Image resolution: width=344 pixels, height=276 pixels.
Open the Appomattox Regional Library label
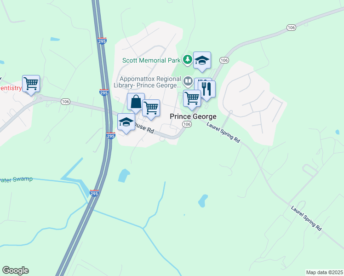(x=148, y=82)
